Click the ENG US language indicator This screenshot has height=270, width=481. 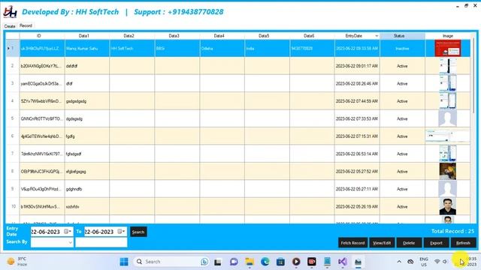(x=424, y=262)
